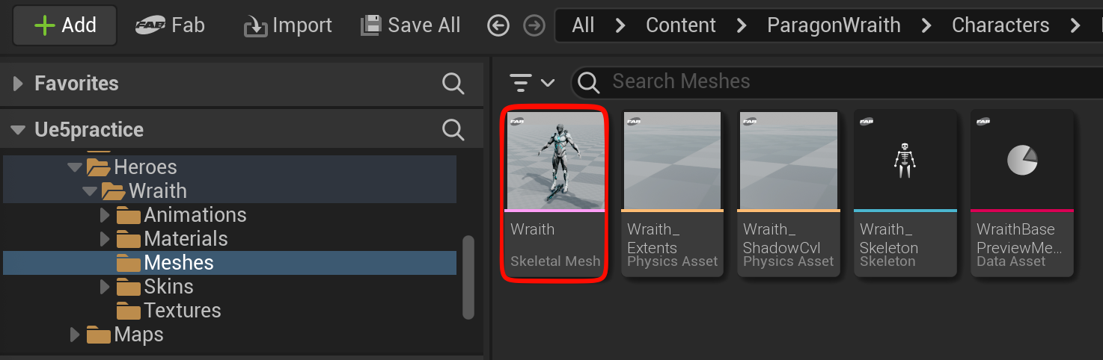Select the Skins folder in tree
The image size is (1103, 360).
[x=168, y=286]
